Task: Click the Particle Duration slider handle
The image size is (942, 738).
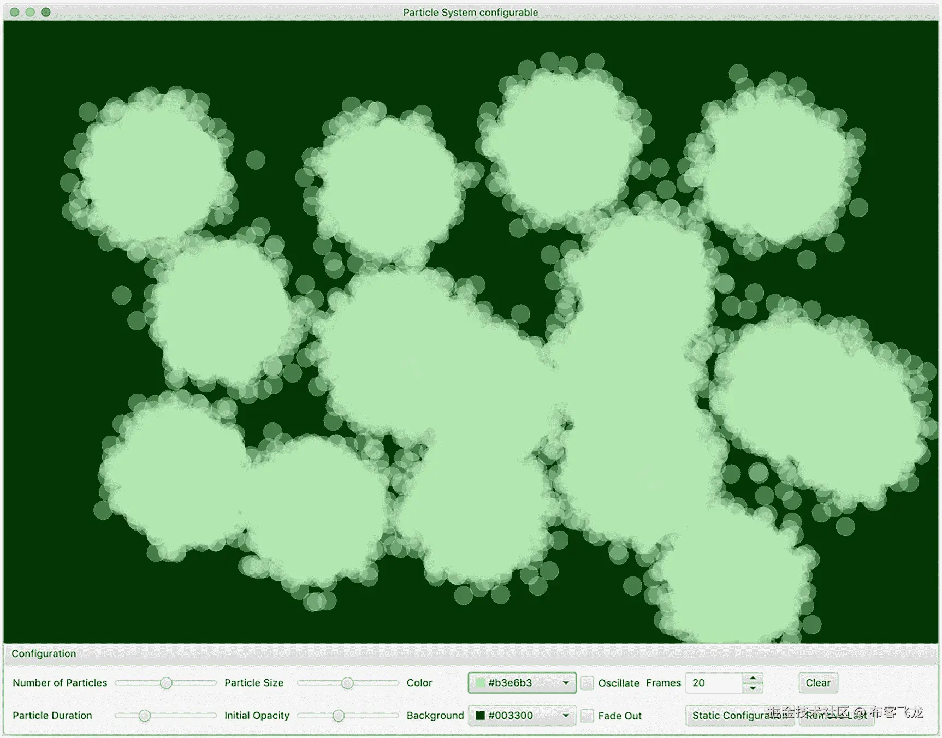Action: click(144, 716)
